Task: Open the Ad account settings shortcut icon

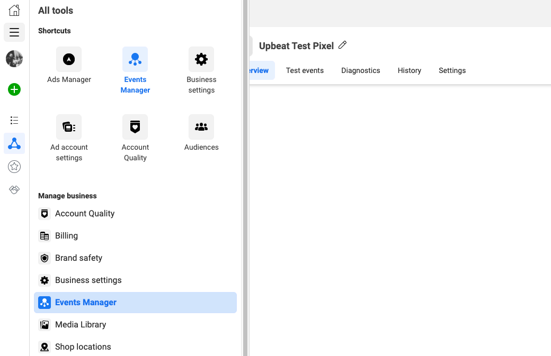Action: point(69,127)
